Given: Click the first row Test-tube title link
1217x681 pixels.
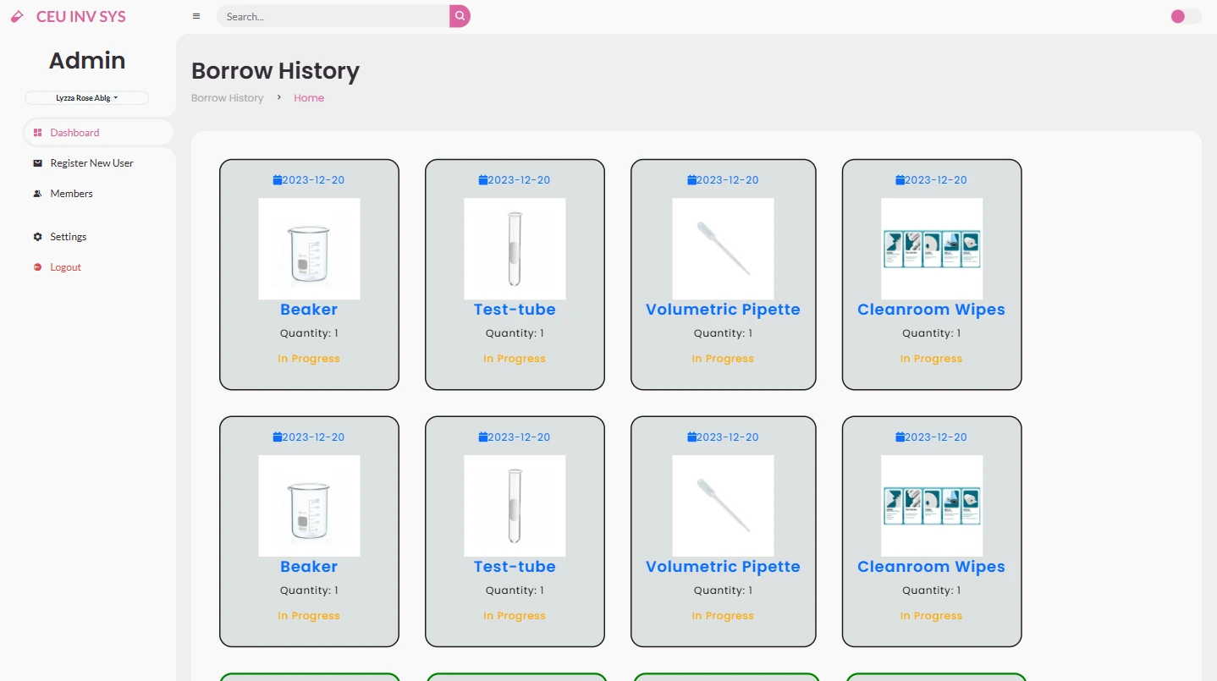Looking at the screenshot, I should pyautogui.click(x=515, y=310).
